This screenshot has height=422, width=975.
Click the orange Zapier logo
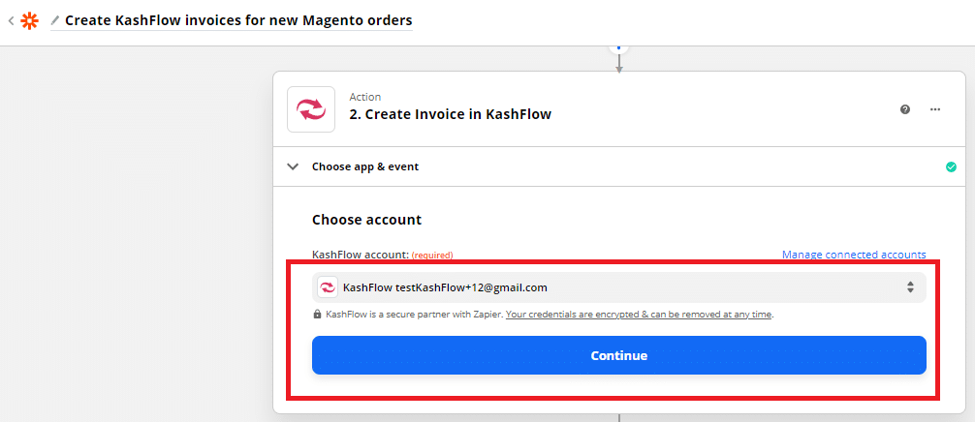pos(30,19)
